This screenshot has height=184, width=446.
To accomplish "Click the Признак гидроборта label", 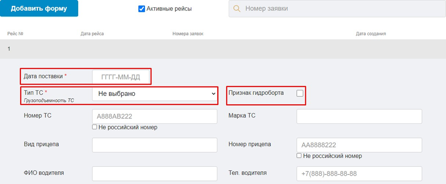I will click(x=256, y=93).
